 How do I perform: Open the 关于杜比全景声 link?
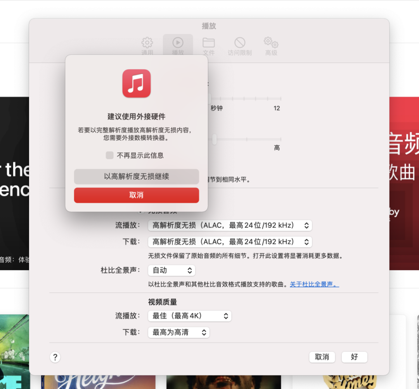(314, 284)
